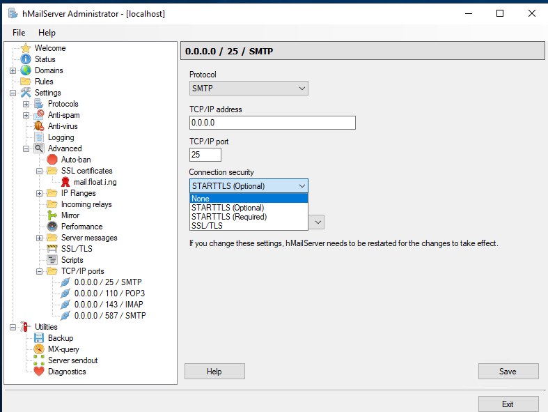Expand the Anti-spam tree node
The width and height of the screenshot is (548, 412).
point(26,115)
